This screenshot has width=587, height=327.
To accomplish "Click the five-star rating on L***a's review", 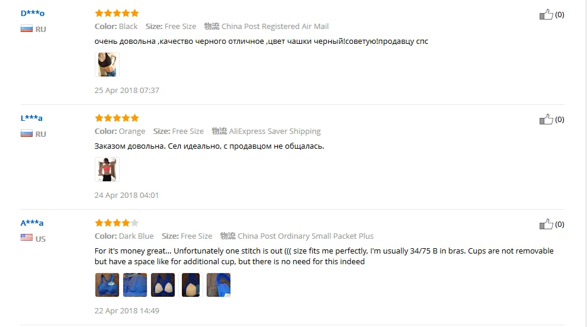I will pyautogui.click(x=117, y=118).
